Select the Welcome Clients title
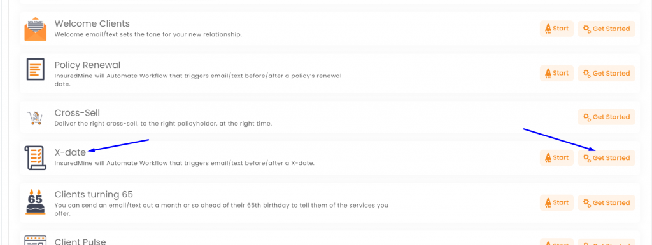Viewport: 652px width, 245px height. coord(92,23)
